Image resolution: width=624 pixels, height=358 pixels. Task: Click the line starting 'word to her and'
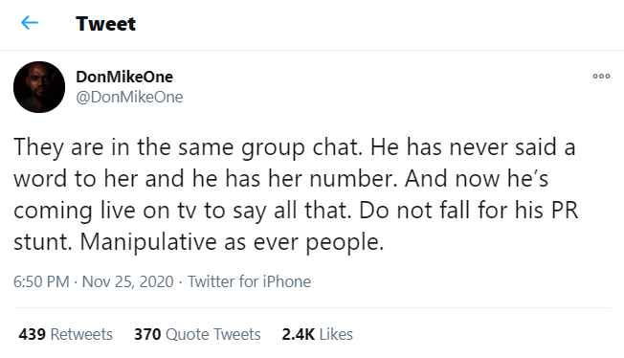(x=281, y=178)
